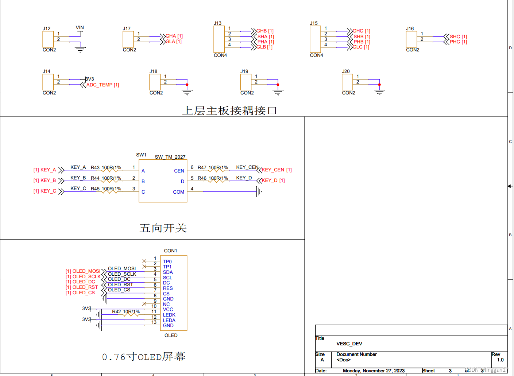This screenshot has height=376, width=514.
Task: Select the J18 connector symbol
Action: coord(155,82)
